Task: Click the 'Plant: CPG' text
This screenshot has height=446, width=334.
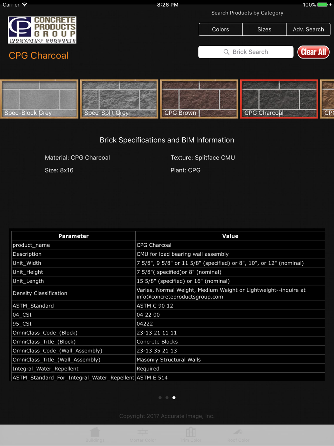Action: [185, 171]
